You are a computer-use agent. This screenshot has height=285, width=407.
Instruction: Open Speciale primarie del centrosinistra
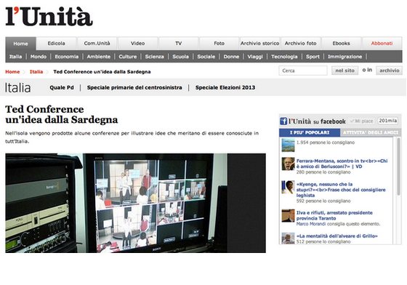(134, 87)
